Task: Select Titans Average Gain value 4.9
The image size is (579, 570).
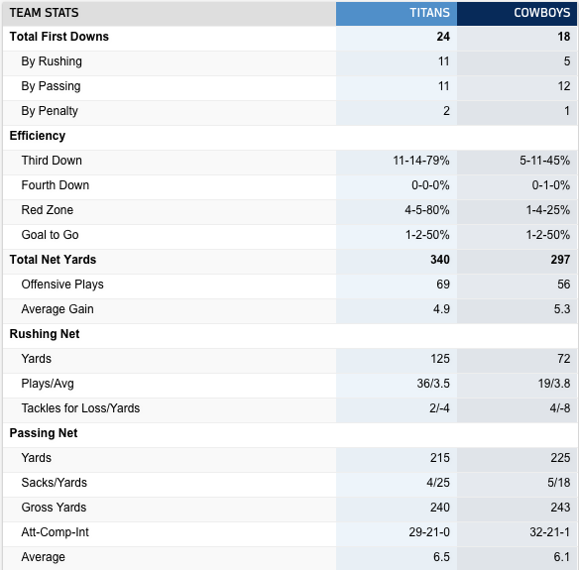Action: 441,309
